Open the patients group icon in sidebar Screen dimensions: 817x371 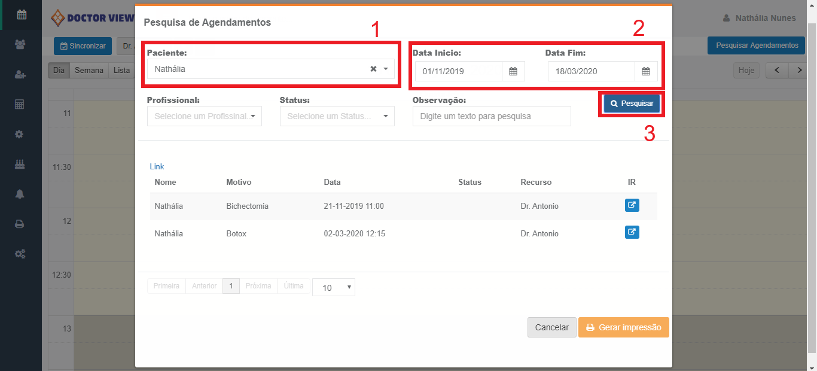(20, 44)
